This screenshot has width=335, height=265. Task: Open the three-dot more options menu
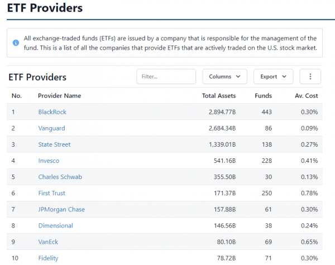tap(310, 76)
